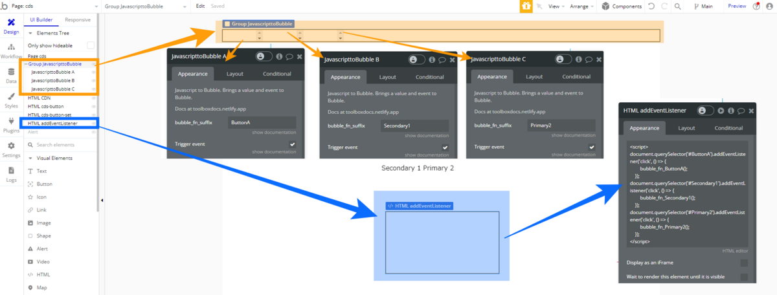Click the Preview link
Viewport: 777px width, 295px height.
click(737, 6)
